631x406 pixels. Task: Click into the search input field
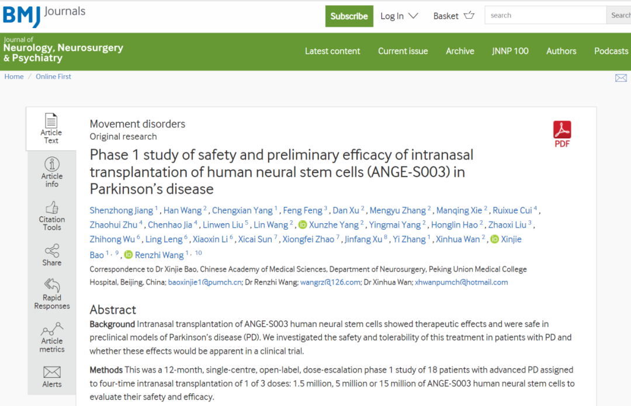(x=545, y=15)
